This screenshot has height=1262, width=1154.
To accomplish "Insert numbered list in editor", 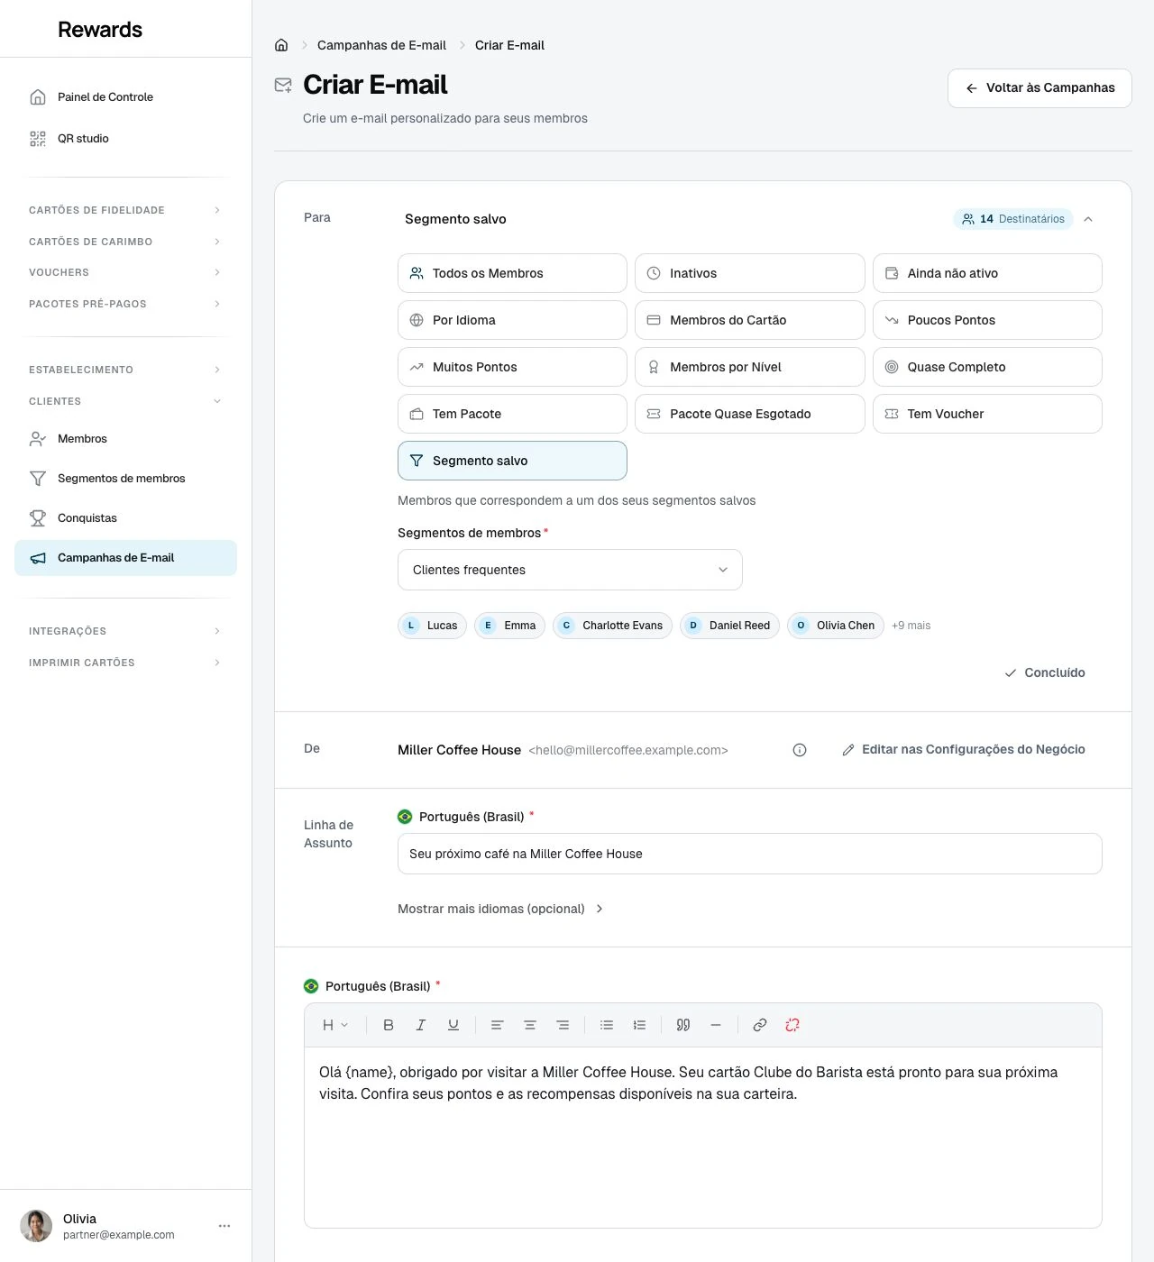I will point(639,1025).
